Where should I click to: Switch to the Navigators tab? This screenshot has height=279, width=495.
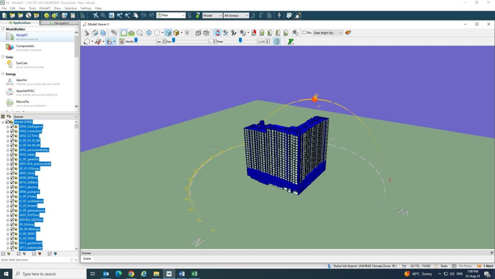(x=59, y=23)
